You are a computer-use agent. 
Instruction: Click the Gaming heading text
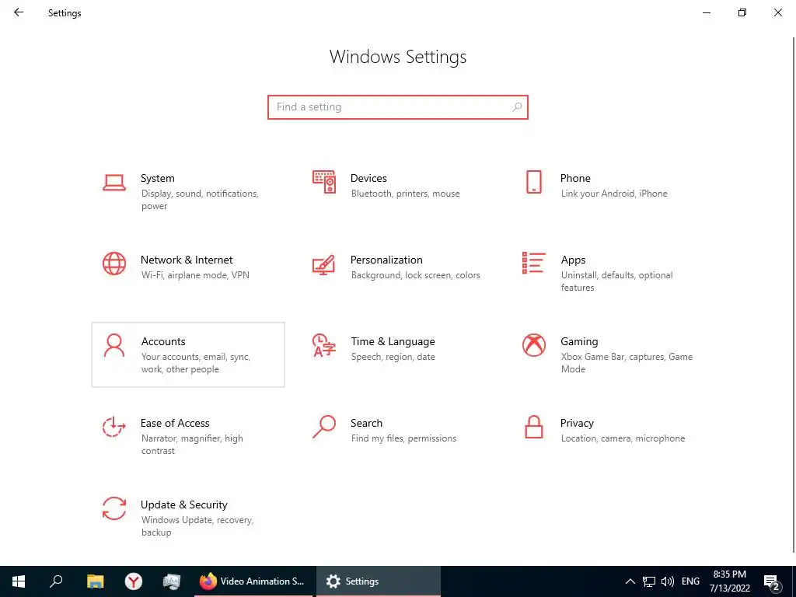point(579,342)
